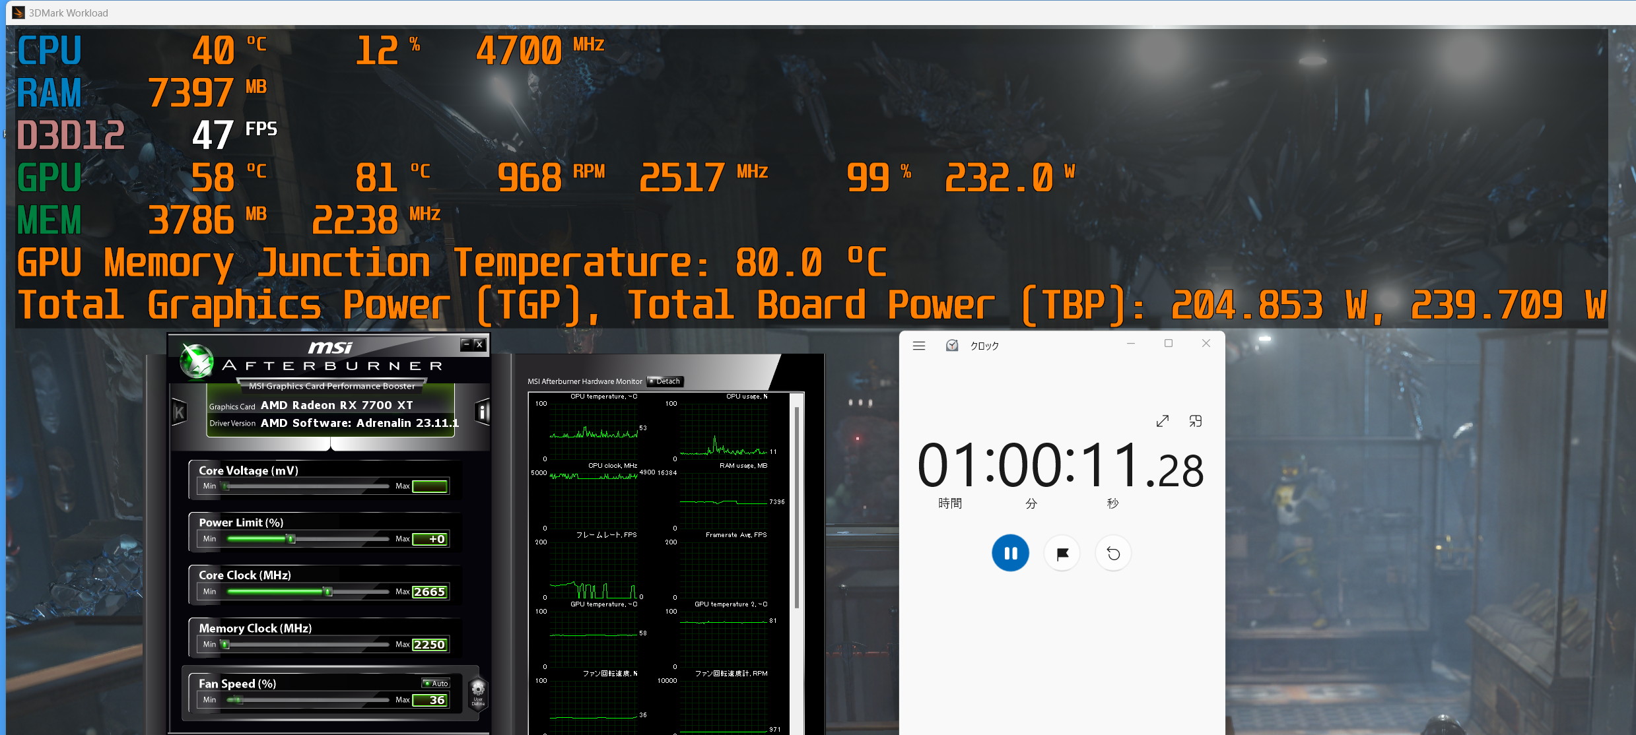The height and width of the screenshot is (735, 1636).
Task: Click the CPU 4700 MHz overlay value
Action: pos(540,51)
